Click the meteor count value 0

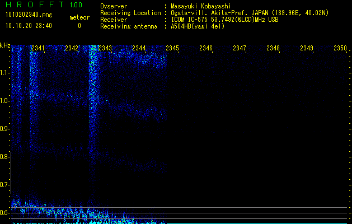pyautogui.click(x=79, y=26)
